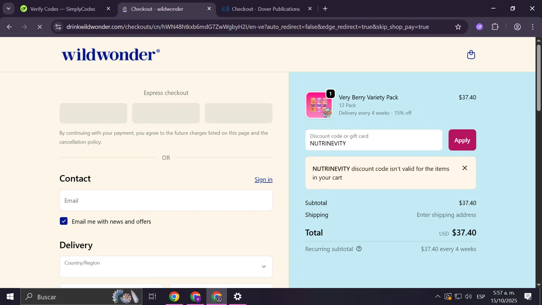Open the Windows Start menu
The height and width of the screenshot is (305, 542).
[10, 297]
